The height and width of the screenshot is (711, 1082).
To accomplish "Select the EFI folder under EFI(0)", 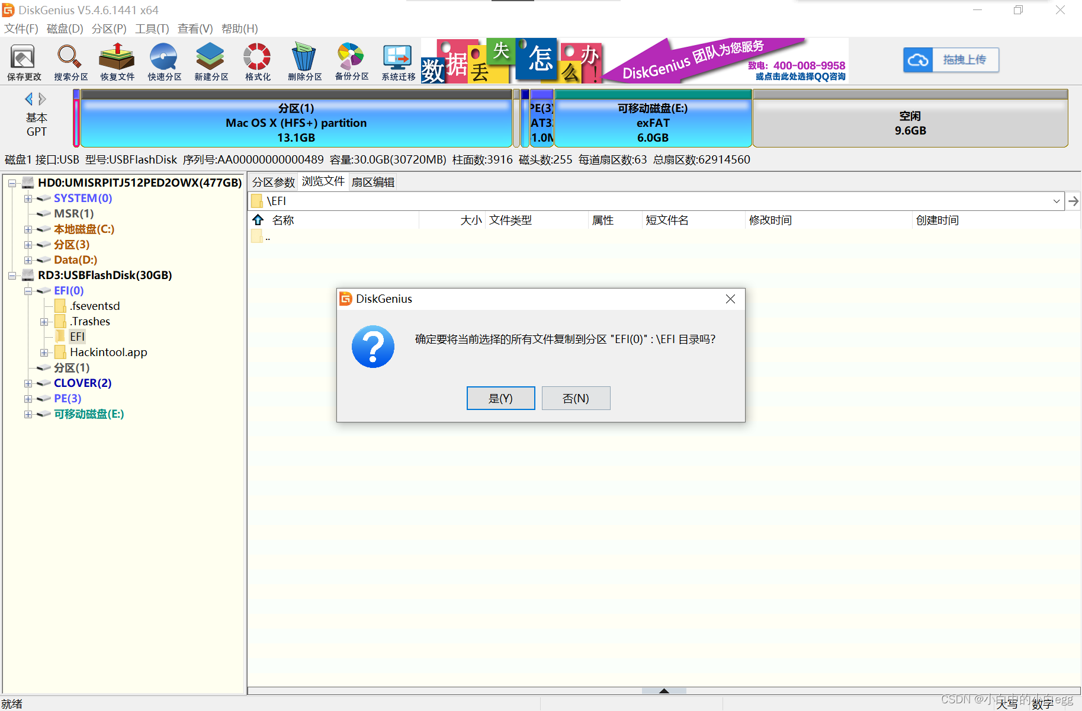I will 77,337.
